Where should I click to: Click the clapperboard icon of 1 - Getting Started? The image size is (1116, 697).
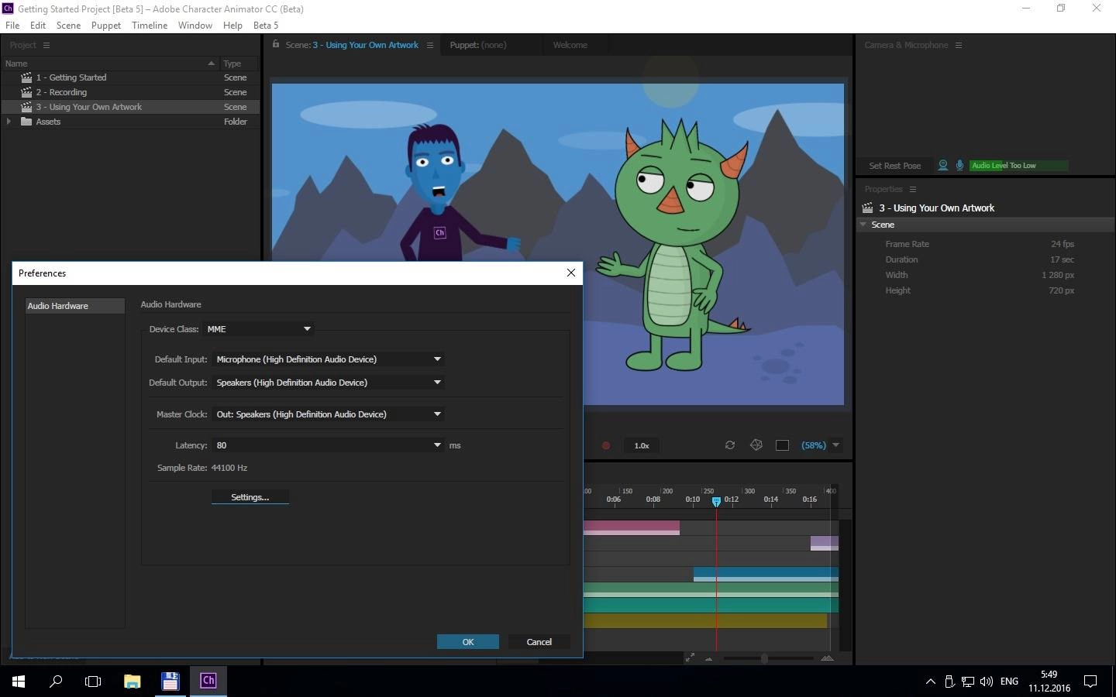click(x=26, y=77)
